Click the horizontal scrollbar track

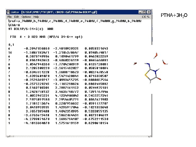(80, 136)
